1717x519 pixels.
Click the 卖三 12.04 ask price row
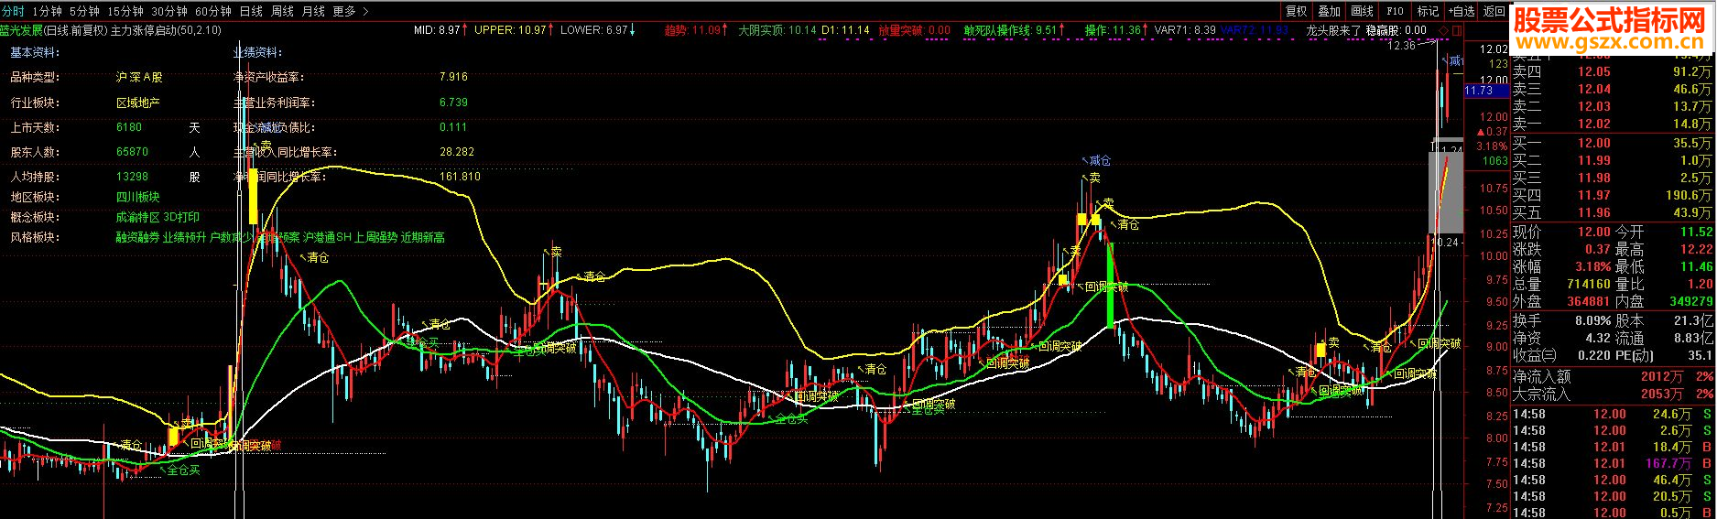click(x=1612, y=89)
